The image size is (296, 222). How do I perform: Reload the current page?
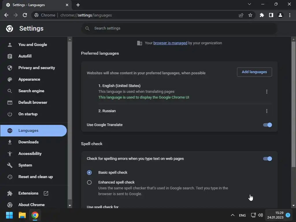(25, 15)
